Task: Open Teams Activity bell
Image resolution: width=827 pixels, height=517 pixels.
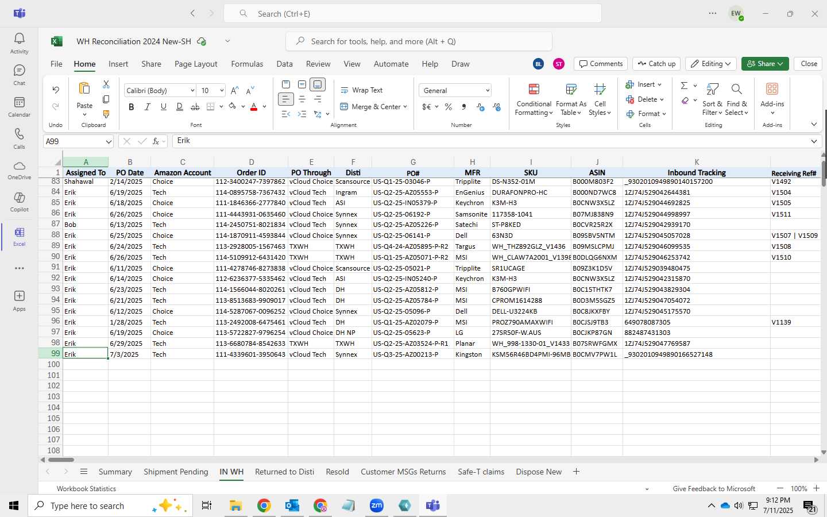Action: pyautogui.click(x=19, y=43)
